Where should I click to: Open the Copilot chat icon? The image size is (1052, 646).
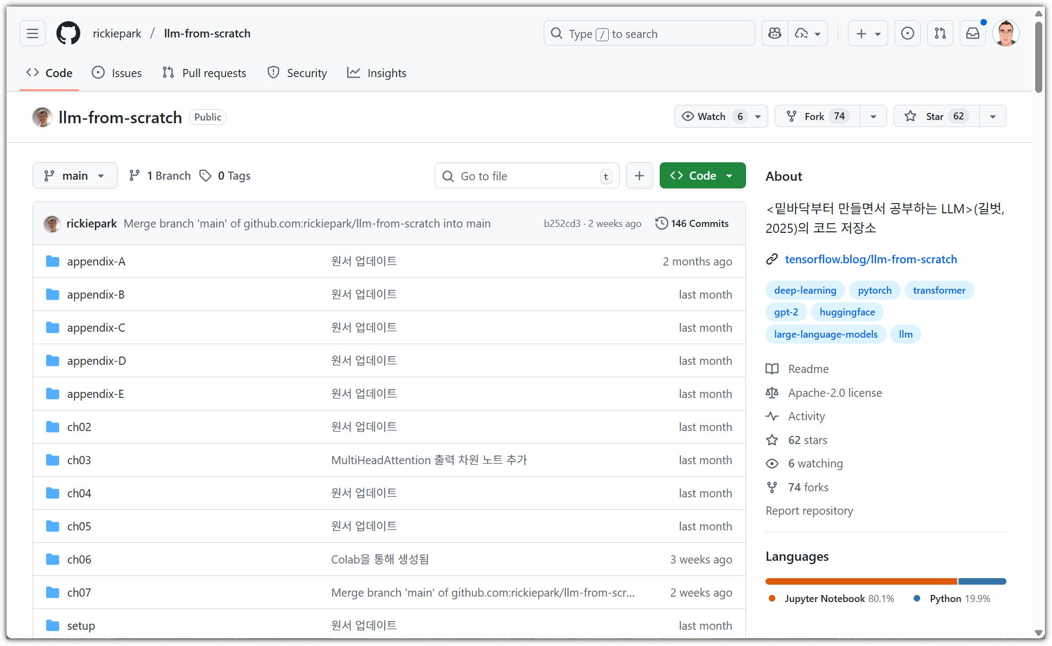(x=775, y=34)
